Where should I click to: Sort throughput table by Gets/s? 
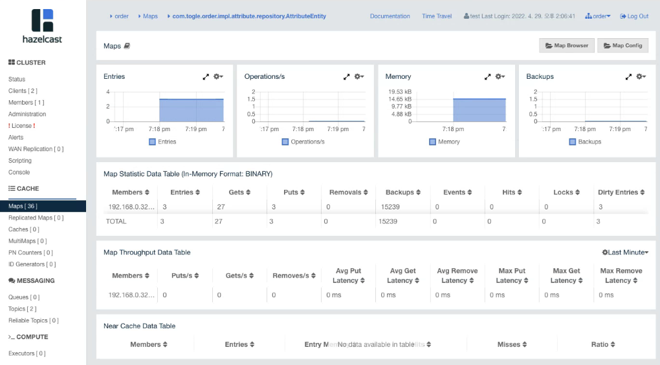(x=239, y=276)
